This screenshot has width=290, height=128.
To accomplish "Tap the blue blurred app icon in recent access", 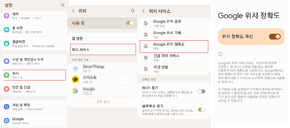I will pos(75,68).
